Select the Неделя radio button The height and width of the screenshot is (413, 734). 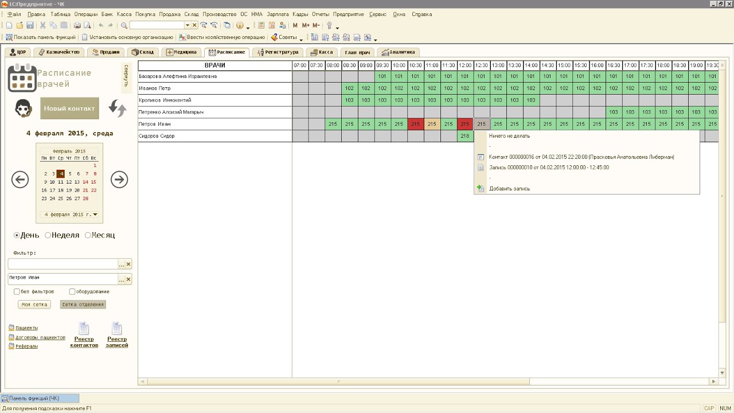tap(48, 235)
